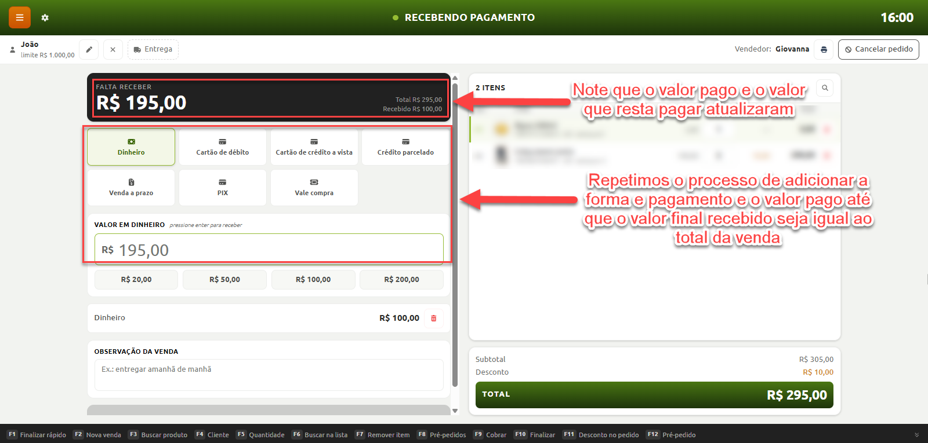Click the green TOTAL R$ 295,00 bar
This screenshot has height=443, width=928.
[x=654, y=395]
